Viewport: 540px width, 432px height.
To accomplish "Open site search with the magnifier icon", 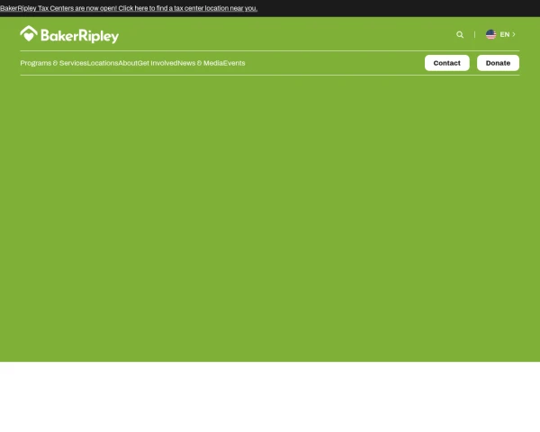I will pyautogui.click(x=460, y=35).
